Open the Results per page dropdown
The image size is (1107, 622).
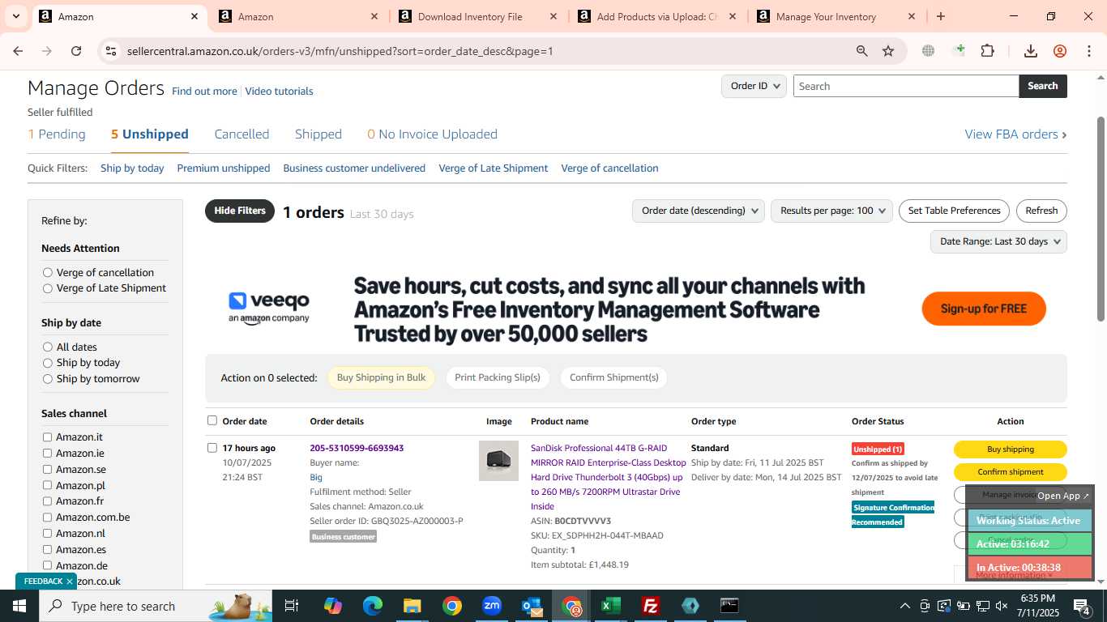(831, 211)
